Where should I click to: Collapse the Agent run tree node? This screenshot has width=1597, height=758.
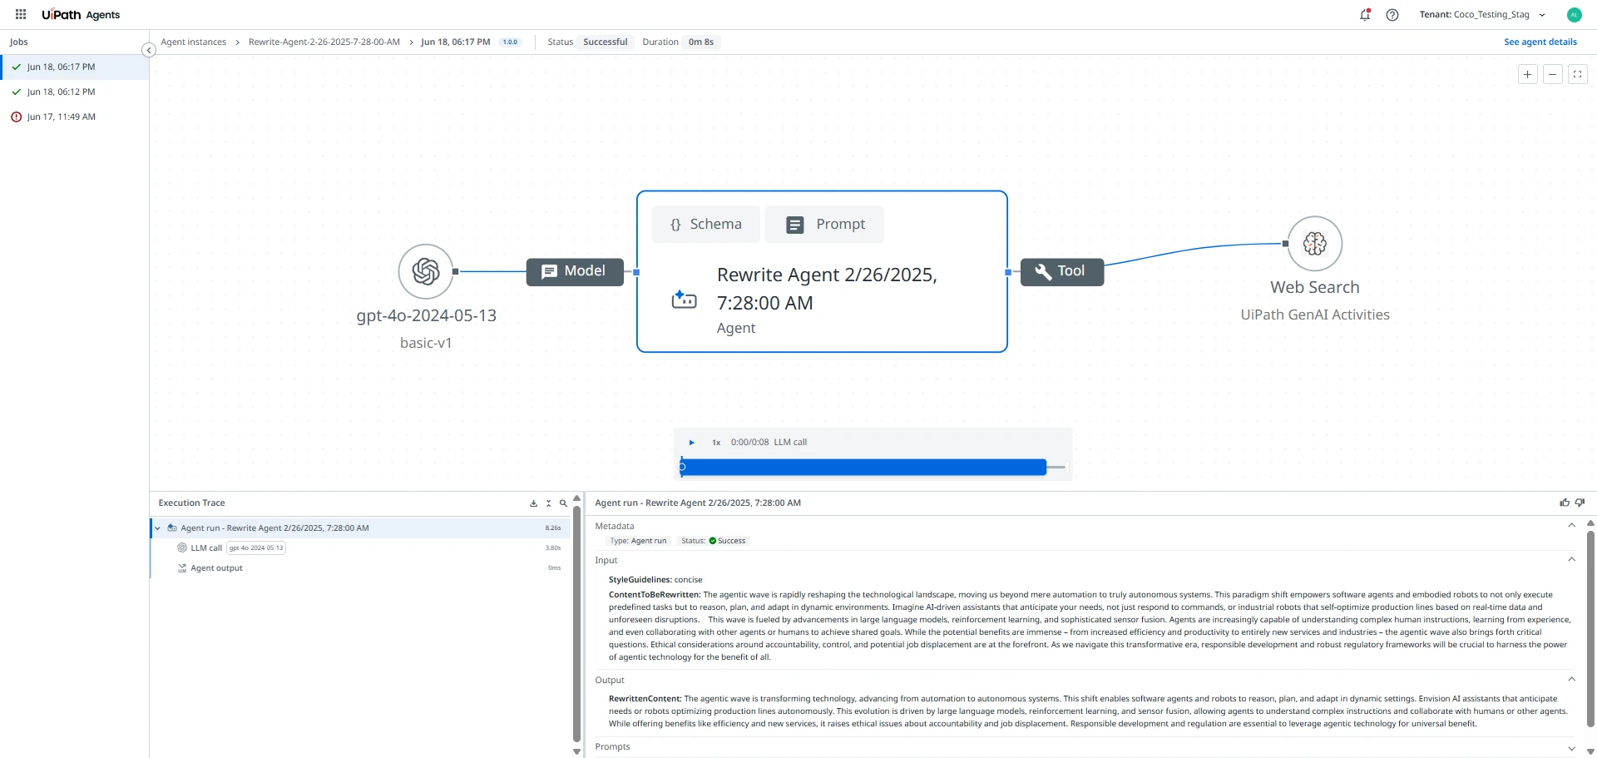coord(157,528)
